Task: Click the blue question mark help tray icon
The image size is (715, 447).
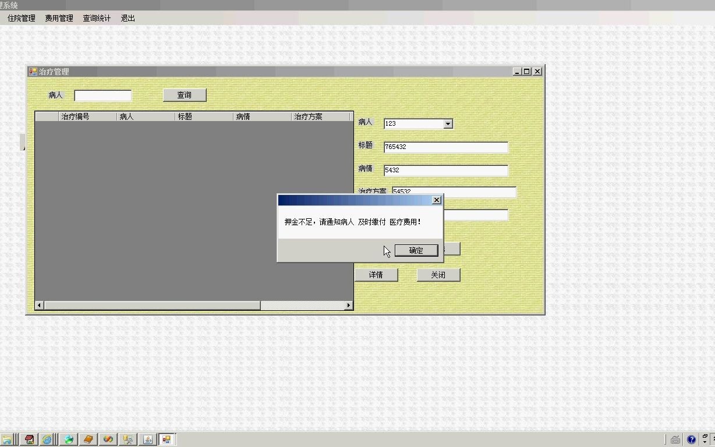Action: 691,440
